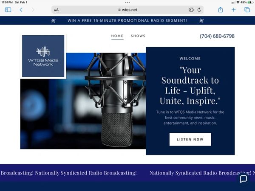
Task: Open the free promotional radio segment banner
Action: 127,21
